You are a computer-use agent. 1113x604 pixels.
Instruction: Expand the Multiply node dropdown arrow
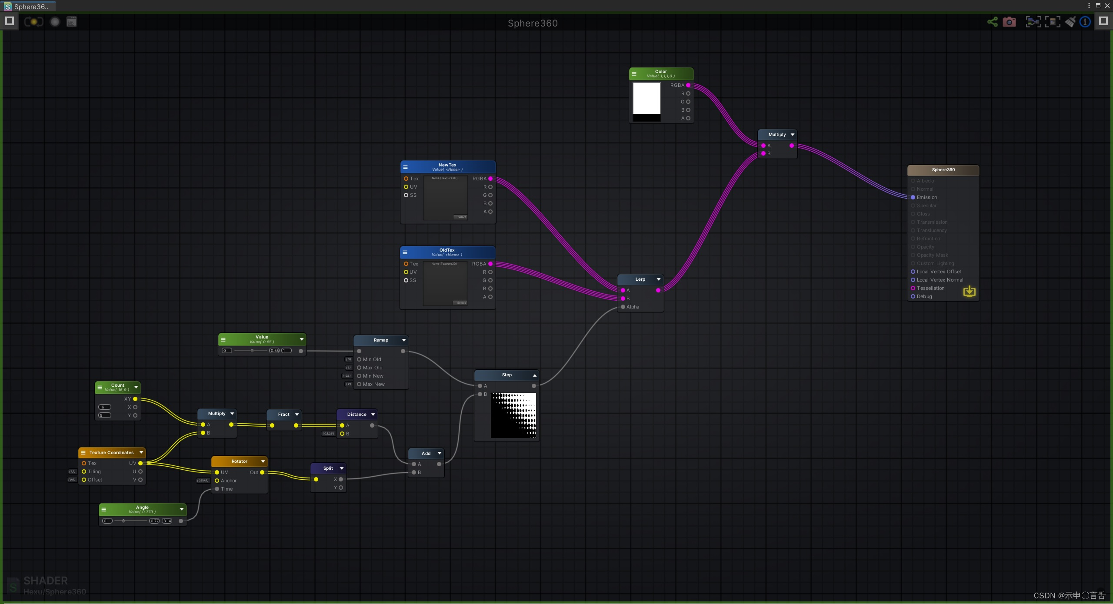coord(792,134)
